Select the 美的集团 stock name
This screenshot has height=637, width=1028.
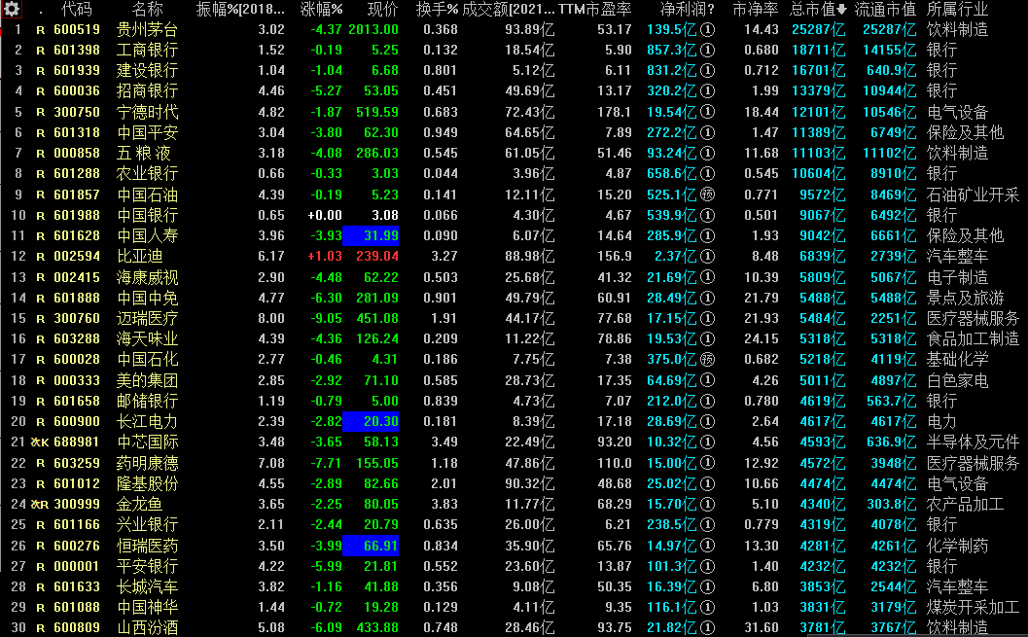pyautogui.click(x=148, y=380)
